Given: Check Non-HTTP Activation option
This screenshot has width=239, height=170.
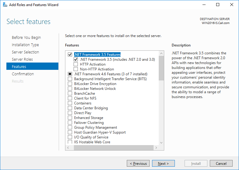Looking at the screenshot, I should 76,69.
